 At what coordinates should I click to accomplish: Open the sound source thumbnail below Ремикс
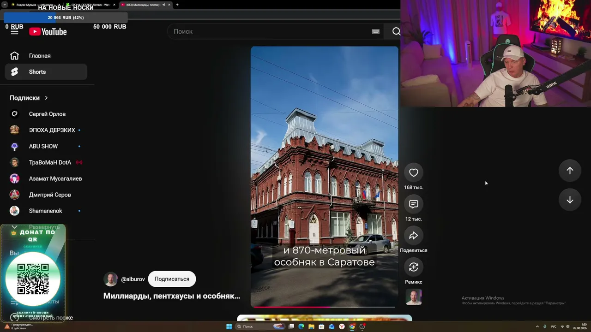[414, 297]
